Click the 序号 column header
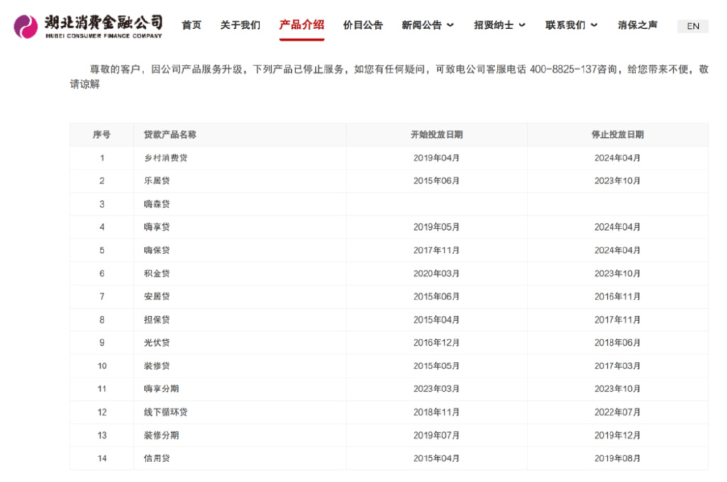Screen dimensions: 727x482 click(x=102, y=134)
